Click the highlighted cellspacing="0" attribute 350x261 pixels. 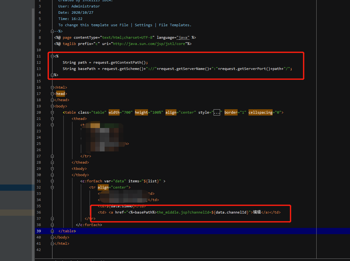(x=265, y=112)
